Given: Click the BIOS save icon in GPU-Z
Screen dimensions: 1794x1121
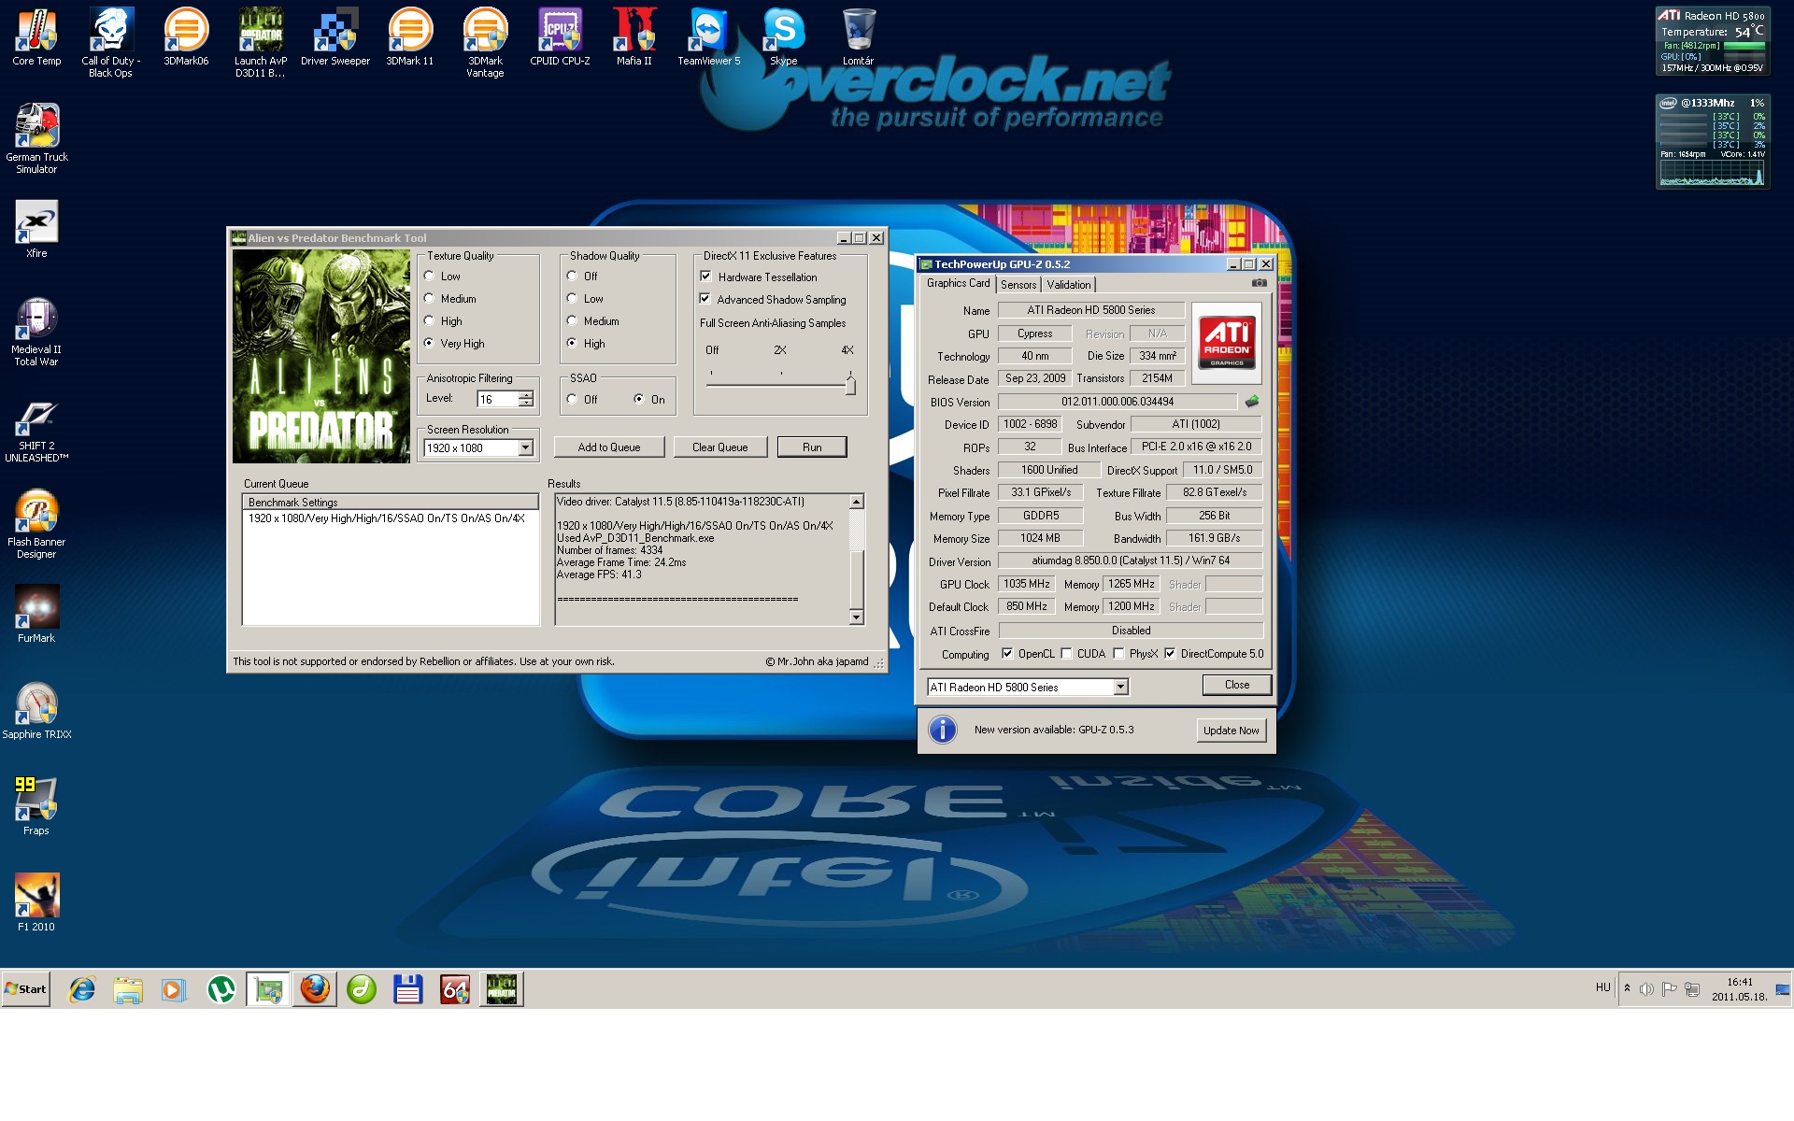Looking at the screenshot, I should click(x=1251, y=402).
